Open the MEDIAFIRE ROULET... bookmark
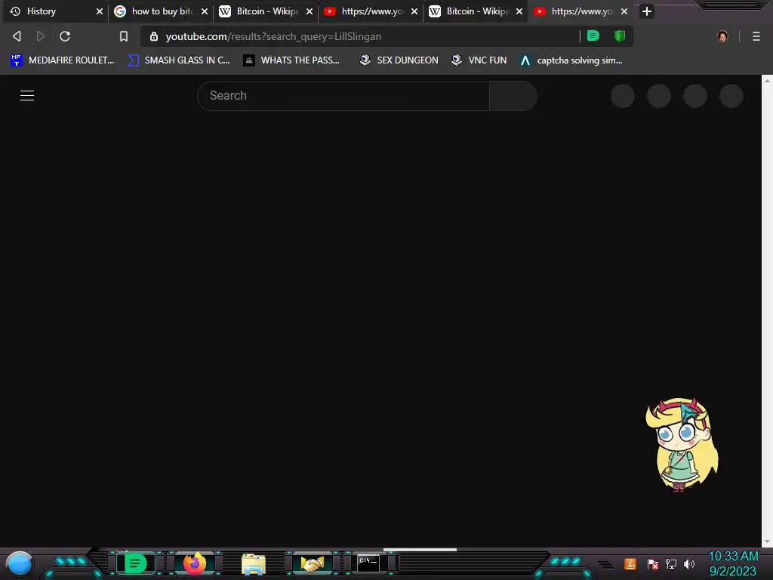 coord(62,60)
